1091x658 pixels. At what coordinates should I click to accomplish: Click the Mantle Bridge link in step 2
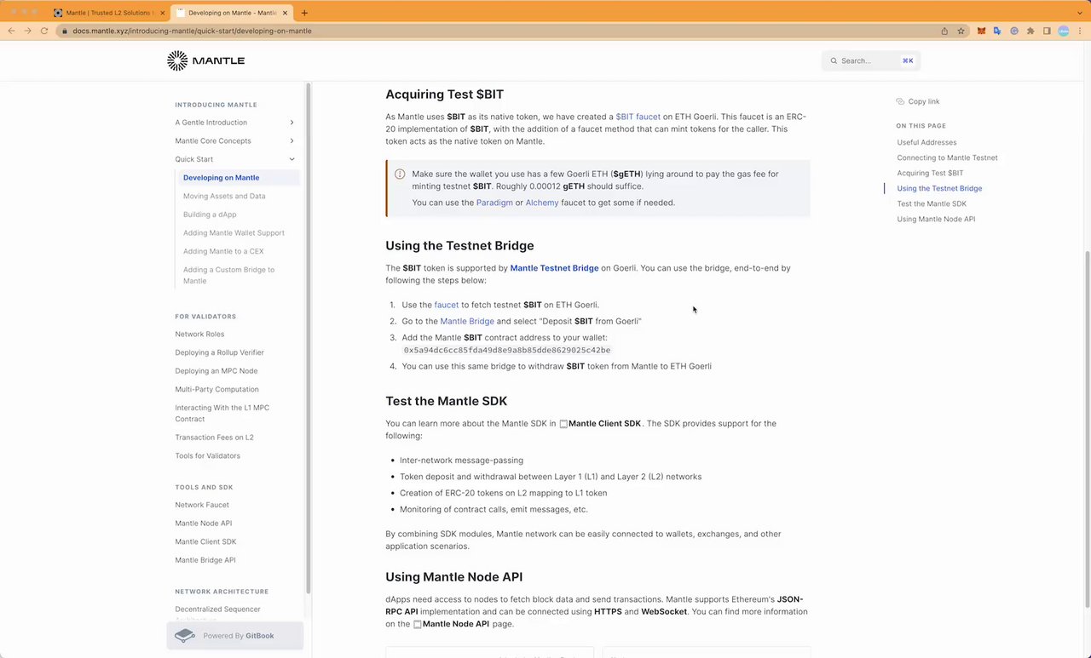467,321
